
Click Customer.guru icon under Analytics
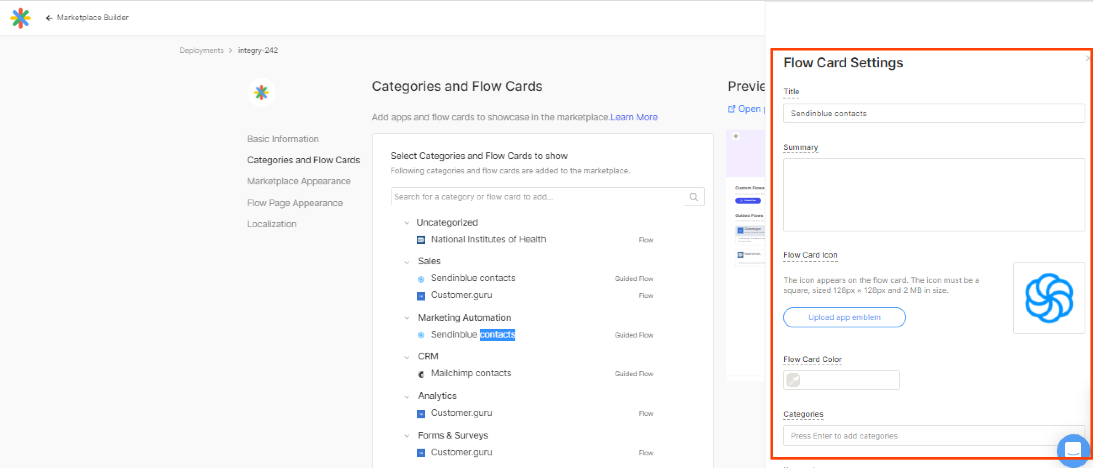click(x=421, y=414)
